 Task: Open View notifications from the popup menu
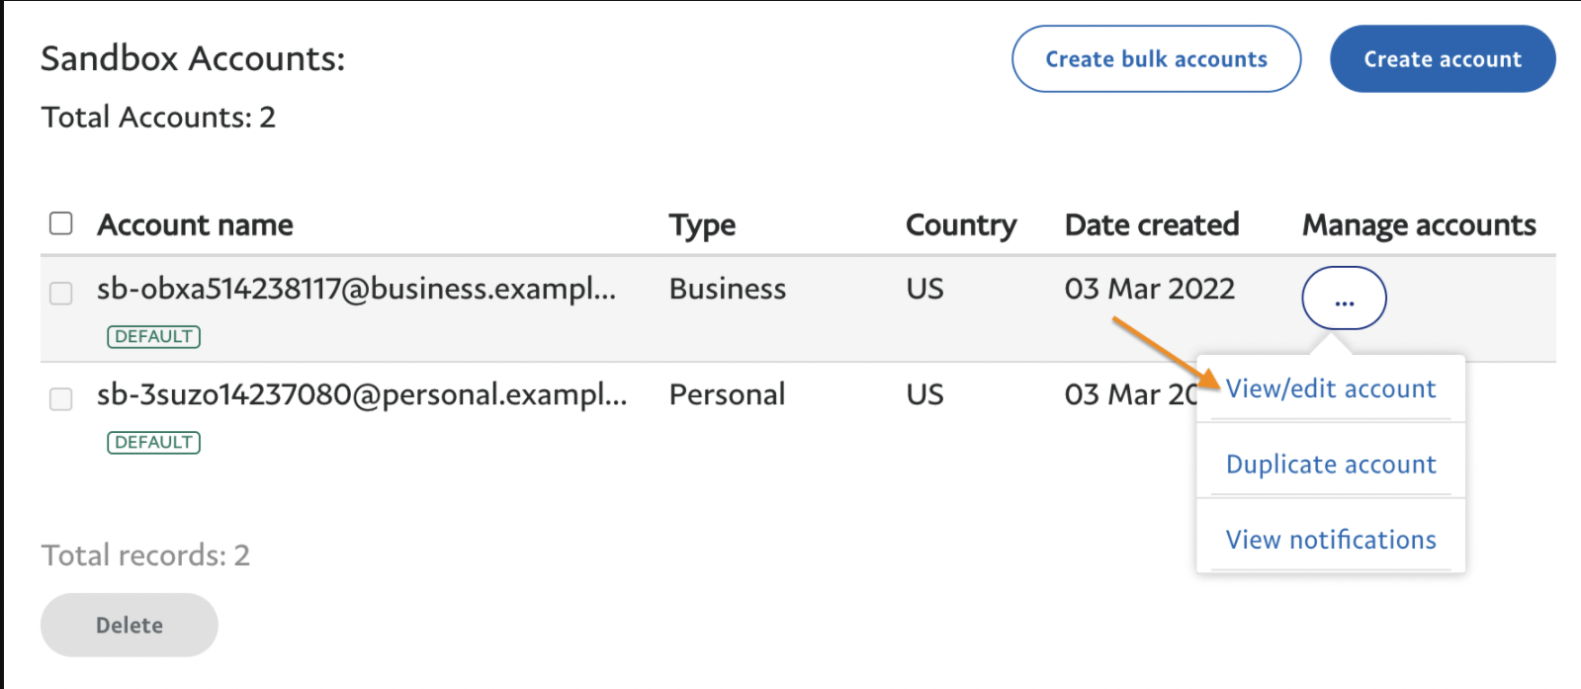[x=1330, y=540]
